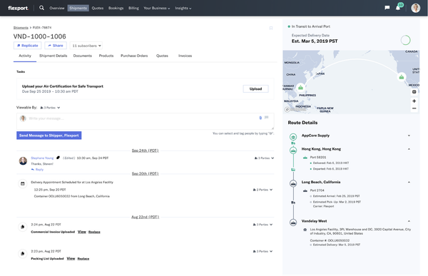The image size is (428, 276).
Task: Click the pencil edit icon beside Stephane Young
Action: pos(58,158)
